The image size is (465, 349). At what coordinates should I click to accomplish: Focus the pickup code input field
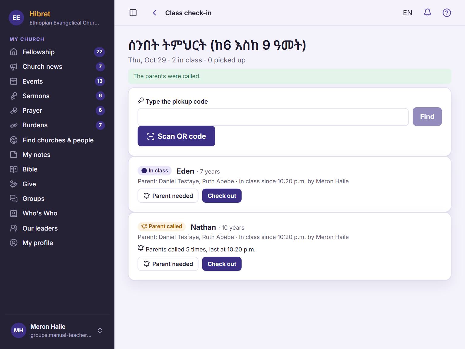pos(273,117)
